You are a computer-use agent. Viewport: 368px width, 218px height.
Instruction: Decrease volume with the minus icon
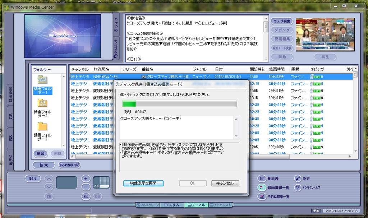coord(86,187)
